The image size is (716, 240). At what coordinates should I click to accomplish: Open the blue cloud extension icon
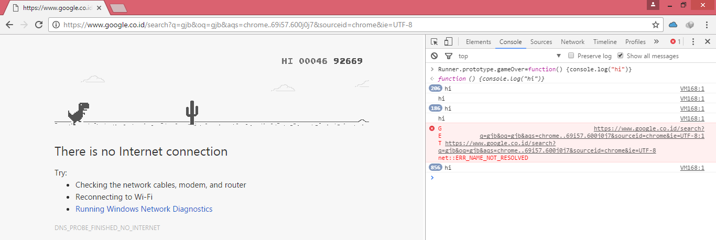point(674,25)
